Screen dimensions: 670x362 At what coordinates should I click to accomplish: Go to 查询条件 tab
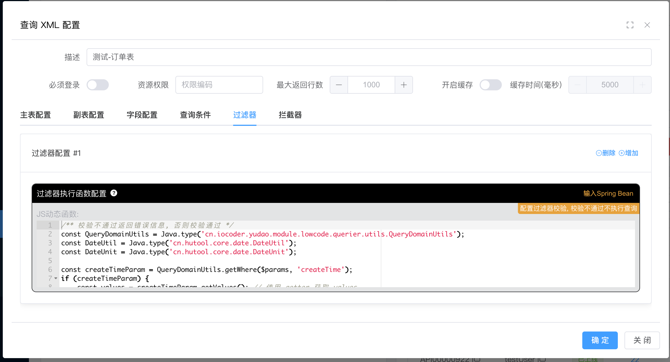pos(195,115)
